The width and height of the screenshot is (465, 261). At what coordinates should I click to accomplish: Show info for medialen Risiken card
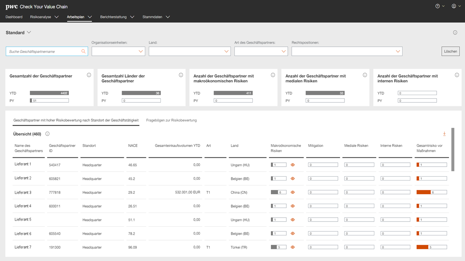[365, 75]
